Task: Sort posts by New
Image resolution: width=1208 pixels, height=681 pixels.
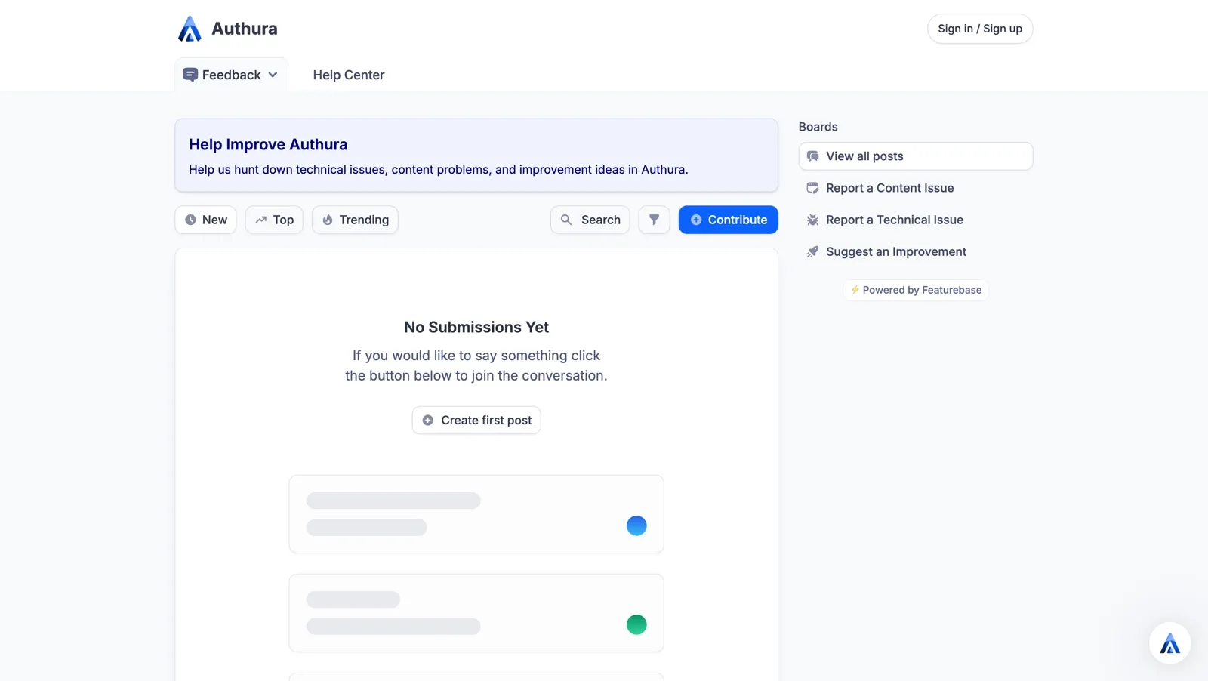Action: (206, 220)
